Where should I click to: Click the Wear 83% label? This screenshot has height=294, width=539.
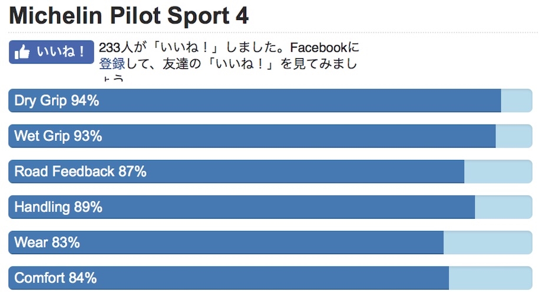[47, 242]
